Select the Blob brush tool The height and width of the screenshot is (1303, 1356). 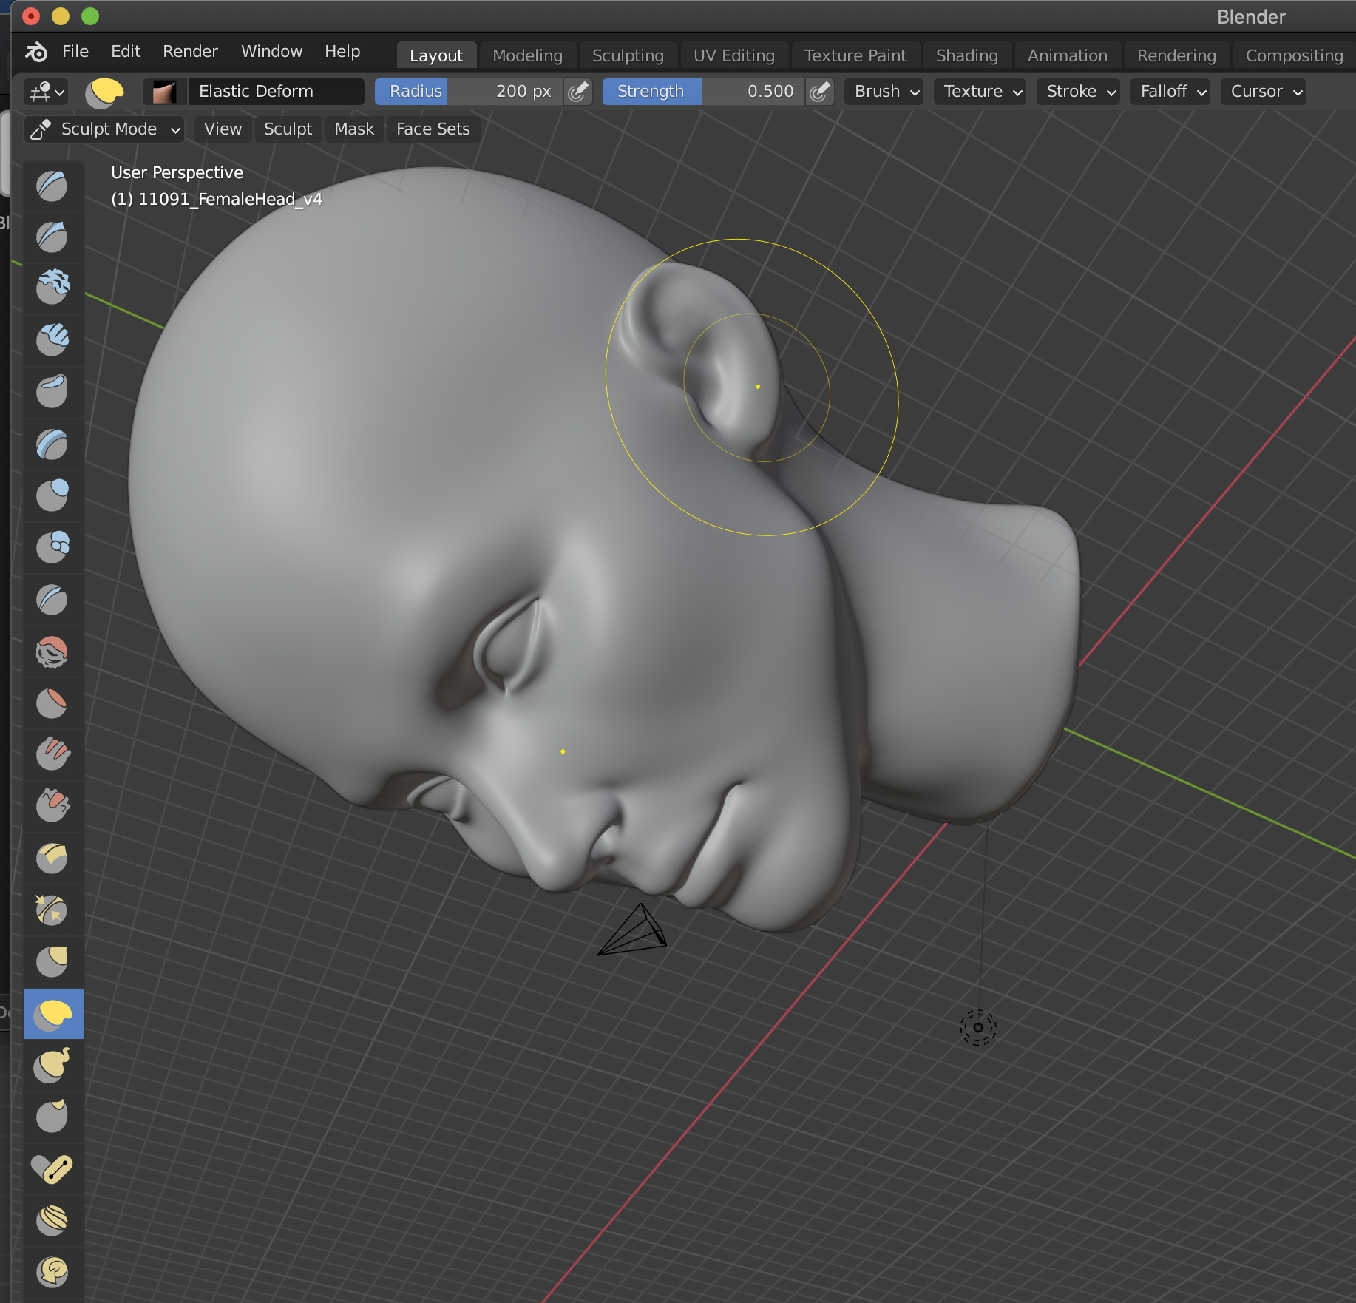pyautogui.click(x=52, y=547)
